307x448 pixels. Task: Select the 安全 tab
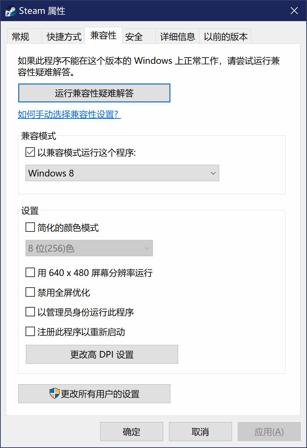tap(134, 37)
